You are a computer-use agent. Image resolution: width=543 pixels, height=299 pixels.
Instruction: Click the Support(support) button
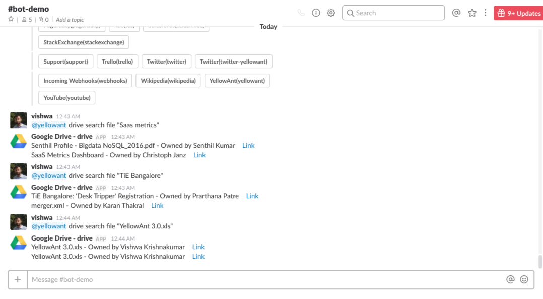coord(66,62)
